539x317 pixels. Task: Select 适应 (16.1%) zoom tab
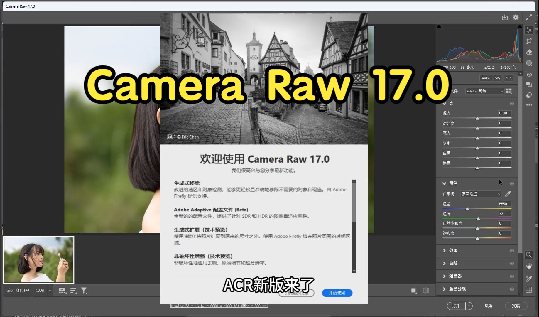[x=18, y=290]
